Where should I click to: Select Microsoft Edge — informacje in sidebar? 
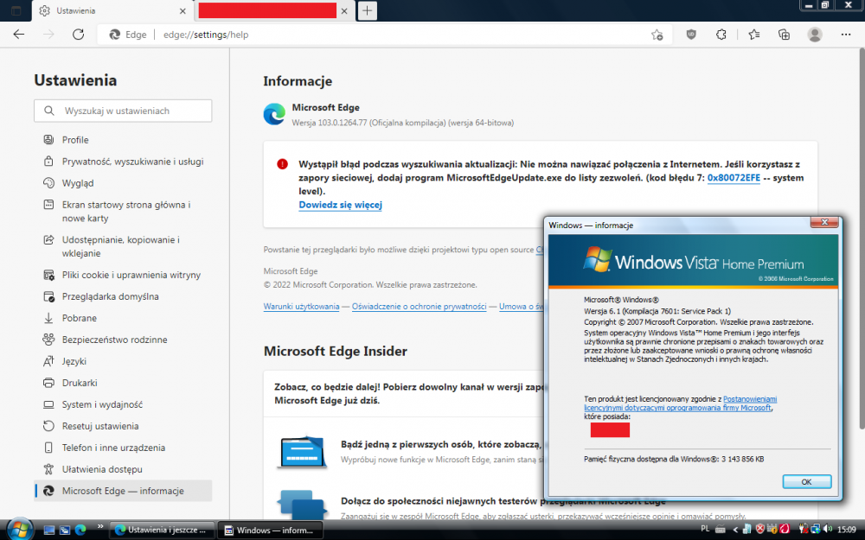tap(123, 491)
